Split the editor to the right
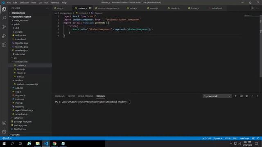Image resolution: width=262 pixels, height=147 pixels. 252,8
